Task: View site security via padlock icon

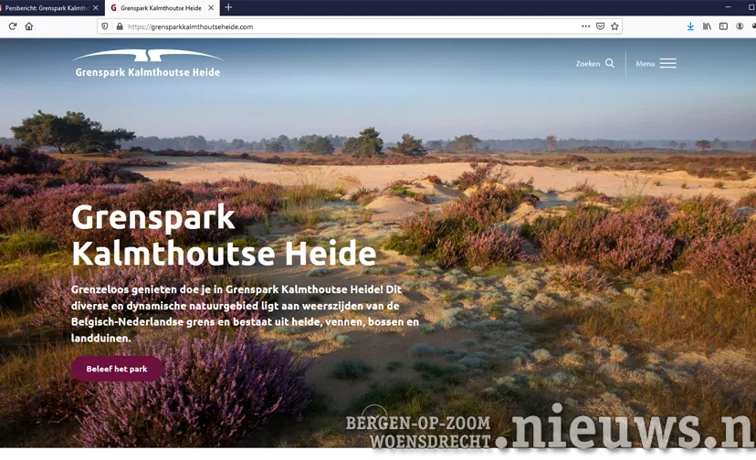Action: point(119,26)
